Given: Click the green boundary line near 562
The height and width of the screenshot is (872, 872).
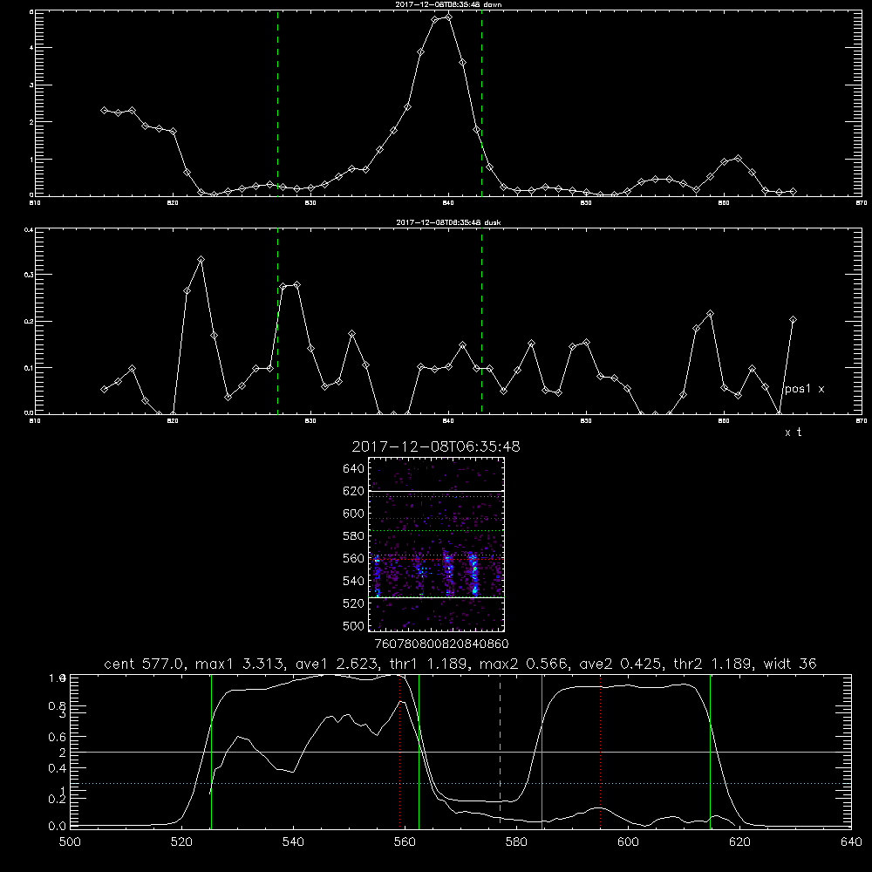Looking at the screenshot, I should click(x=419, y=751).
